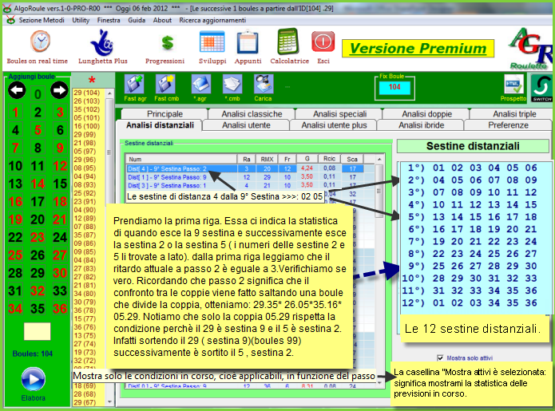Open Guida menu
This screenshot has height=411, width=555.
137,20
